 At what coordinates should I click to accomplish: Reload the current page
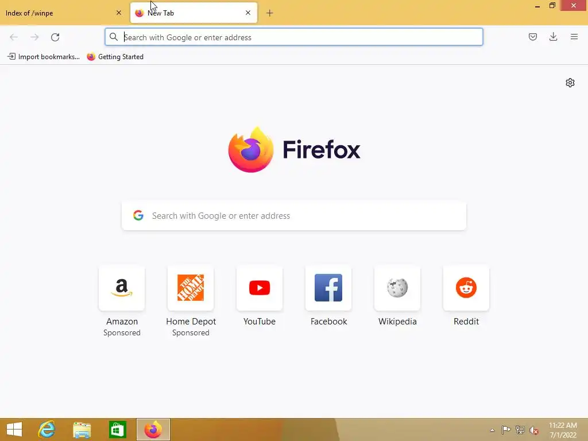pyautogui.click(x=55, y=37)
